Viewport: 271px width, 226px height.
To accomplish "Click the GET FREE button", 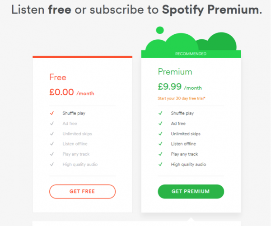I will 82,191.
